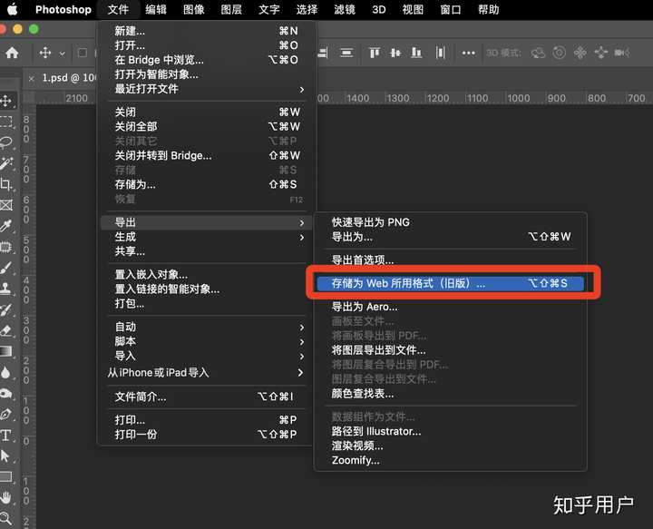The height and width of the screenshot is (529, 653).
Task: Open the 图层 menu
Action: (x=231, y=9)
